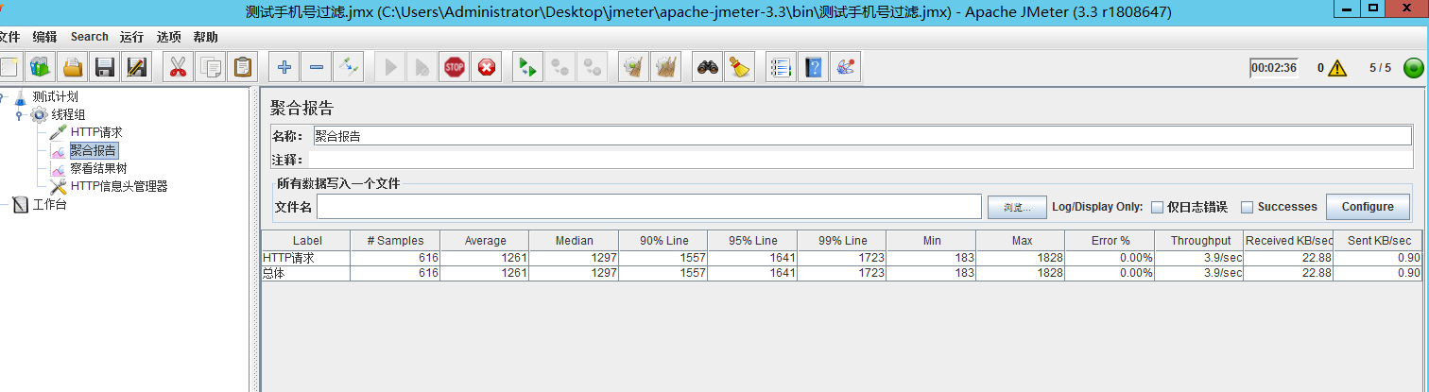The height and width of the screenshot is (392, 1429).
Task: Click the Median column header
Action: pos(574,241)
